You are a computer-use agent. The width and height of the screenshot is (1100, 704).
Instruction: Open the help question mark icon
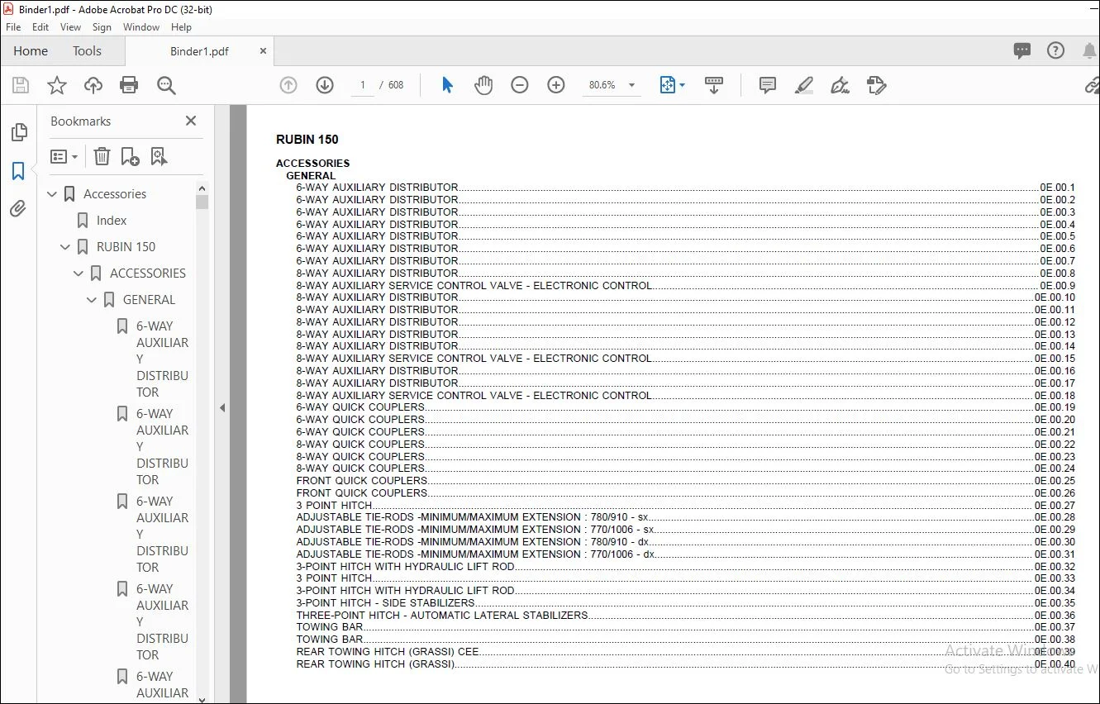click(x=1055, y=51)
